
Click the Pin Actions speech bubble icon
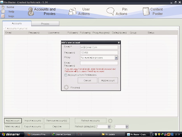pyautogui.click(x=110, y=11)
